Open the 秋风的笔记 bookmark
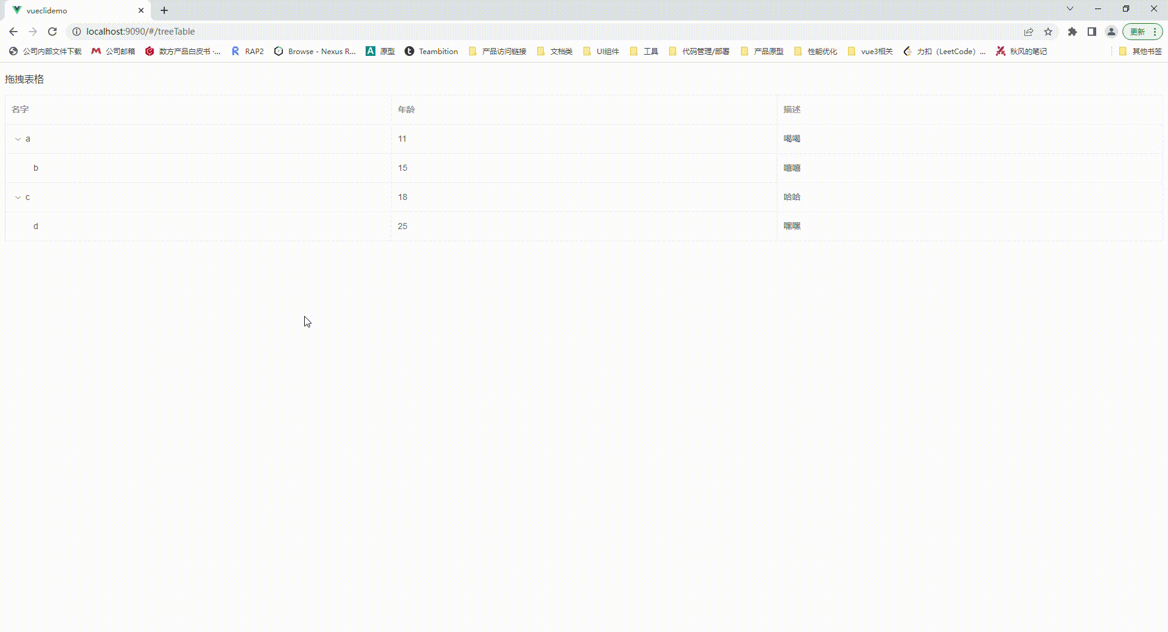The width and height of the screenshot is (1168, 632). pyautogui.click(x=1022, y=51)
